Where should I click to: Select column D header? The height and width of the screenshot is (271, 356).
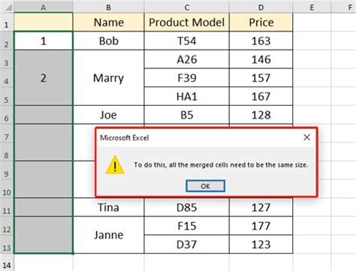click(261, 8)
